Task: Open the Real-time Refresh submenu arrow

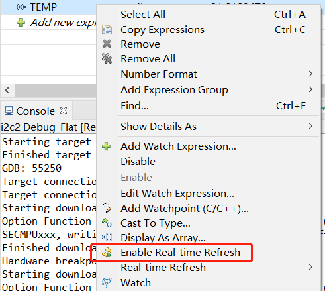Action: (310, 267)
